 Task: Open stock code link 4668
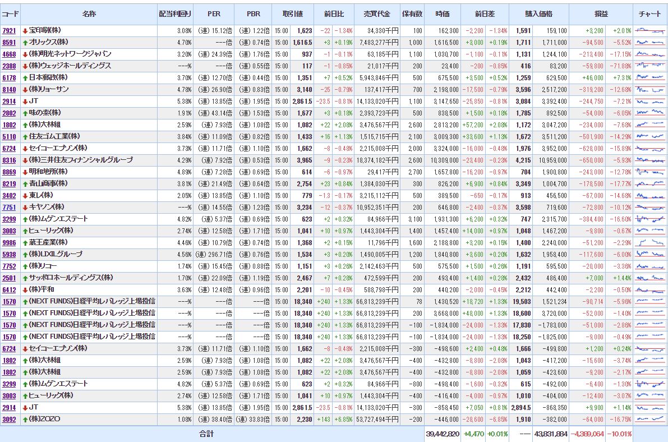click(x=9, y=54)
